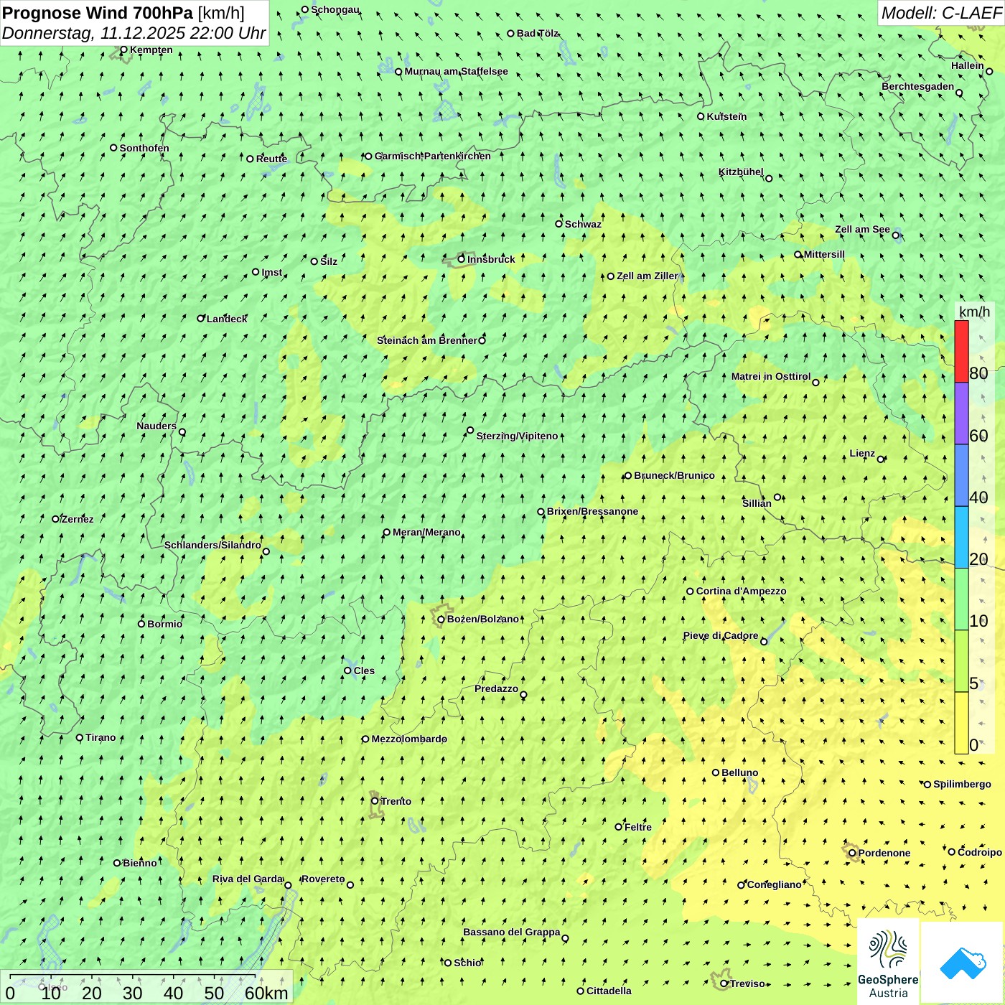Click the 'Garmisch-Partenkirchen' label
This screenshot has height=1005, width=1005.
point(433,156)
